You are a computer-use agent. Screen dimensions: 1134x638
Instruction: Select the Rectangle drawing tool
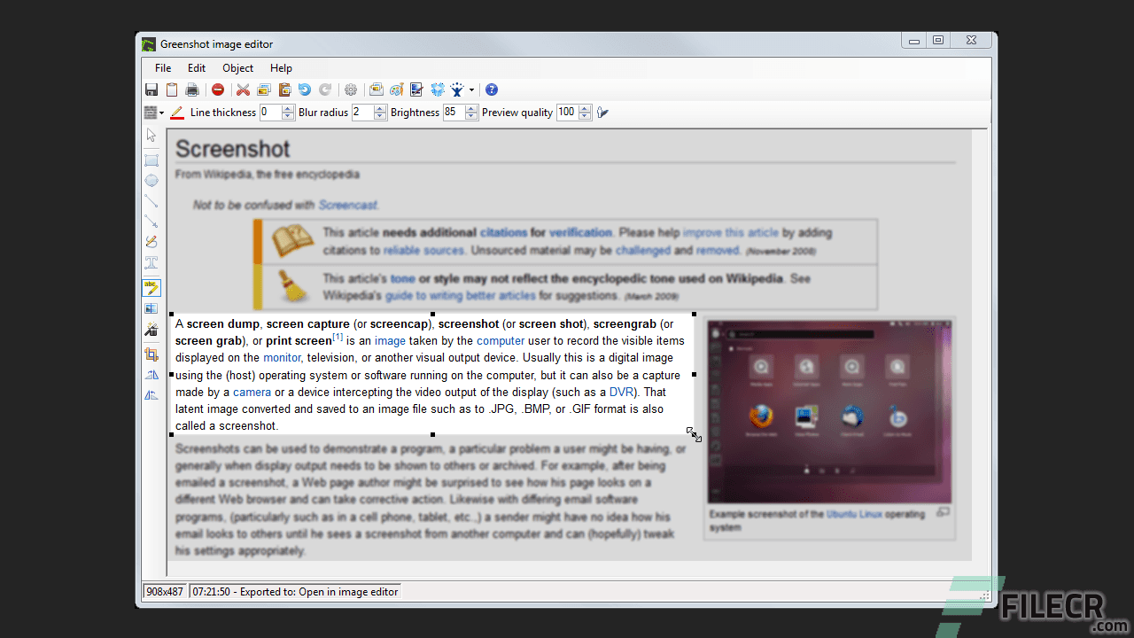[x=151, y=159]
